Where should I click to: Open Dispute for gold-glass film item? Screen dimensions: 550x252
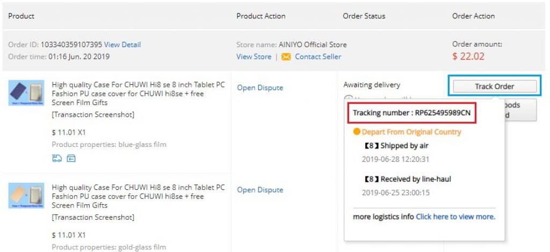click(260, 190)
